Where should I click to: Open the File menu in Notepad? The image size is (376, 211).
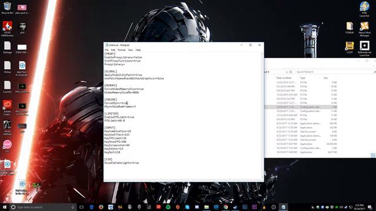[x=107, y=50]
